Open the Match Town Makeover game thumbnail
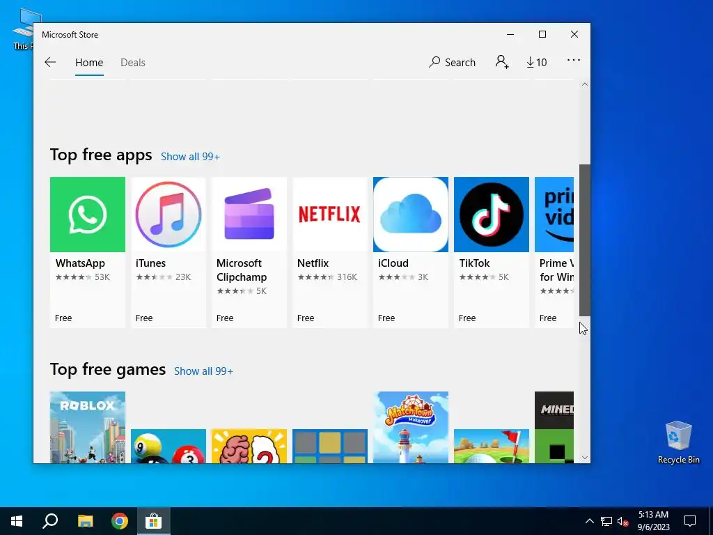The image size is (713, 535). 411,427
